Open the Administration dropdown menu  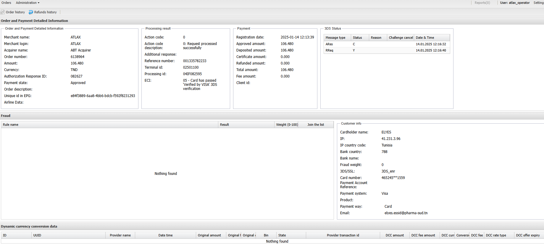28,3
